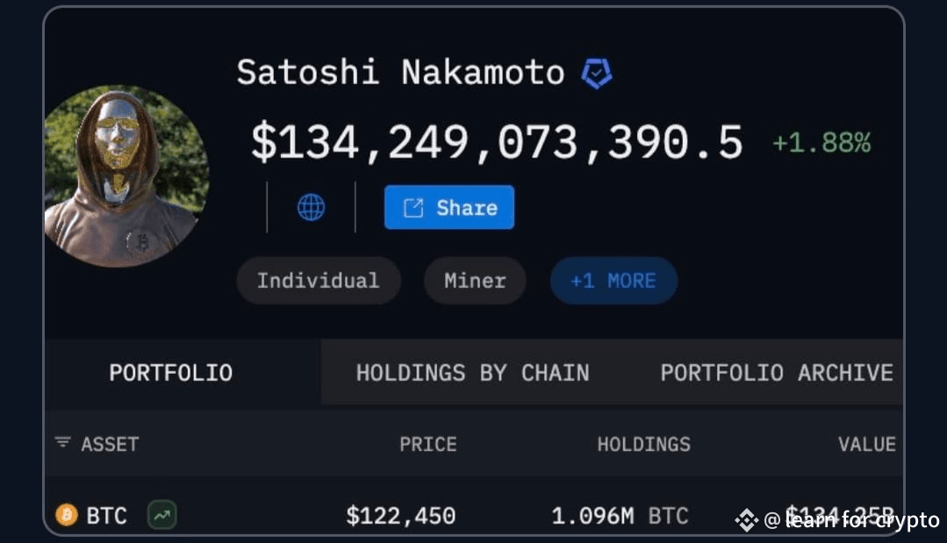The image size is (947, 543).
Task: Sort by the VALUE column header
Action: (x=866, y=444)
